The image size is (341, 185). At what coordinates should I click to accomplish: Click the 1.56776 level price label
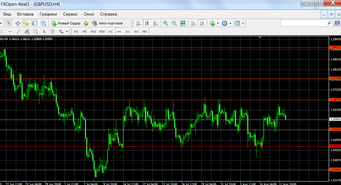(335, 100)
